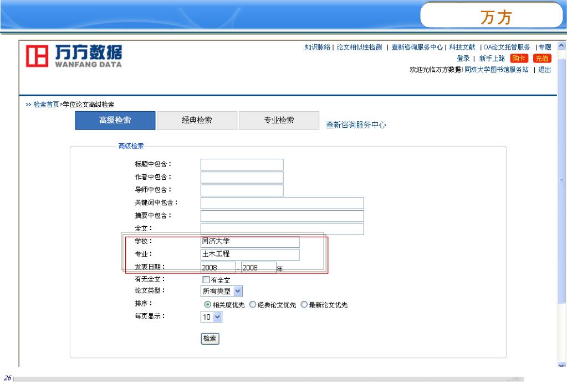
Task: Focus the 作者中包含 input field
Action: click(242, 178)
